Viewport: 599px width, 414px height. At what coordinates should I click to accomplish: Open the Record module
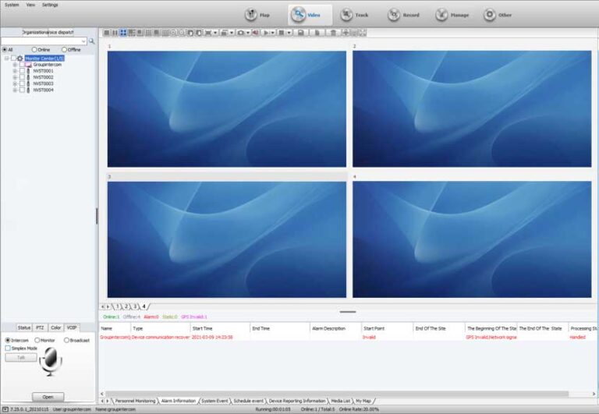point(403,15)
